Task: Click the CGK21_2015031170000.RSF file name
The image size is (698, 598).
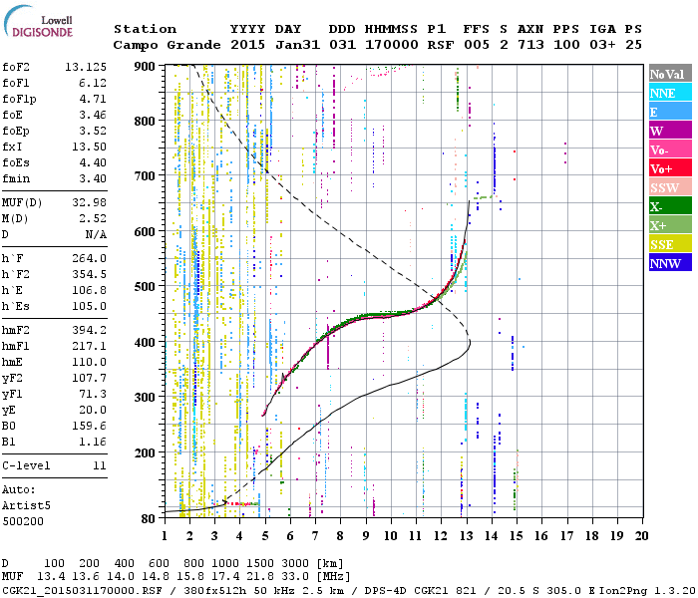Action: point(82,591)
